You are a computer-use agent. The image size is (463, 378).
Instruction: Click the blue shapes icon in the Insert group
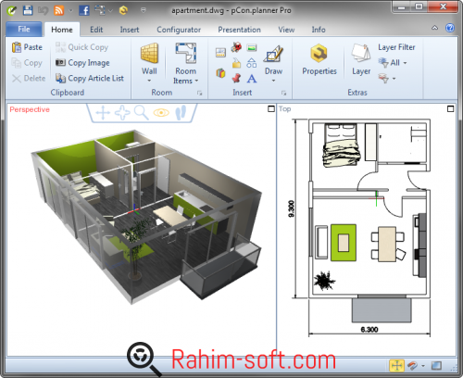coord(252,63)
